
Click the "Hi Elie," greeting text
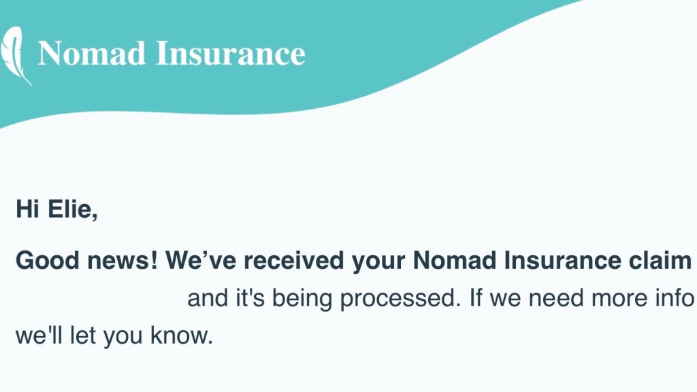(x=56, y=209)
